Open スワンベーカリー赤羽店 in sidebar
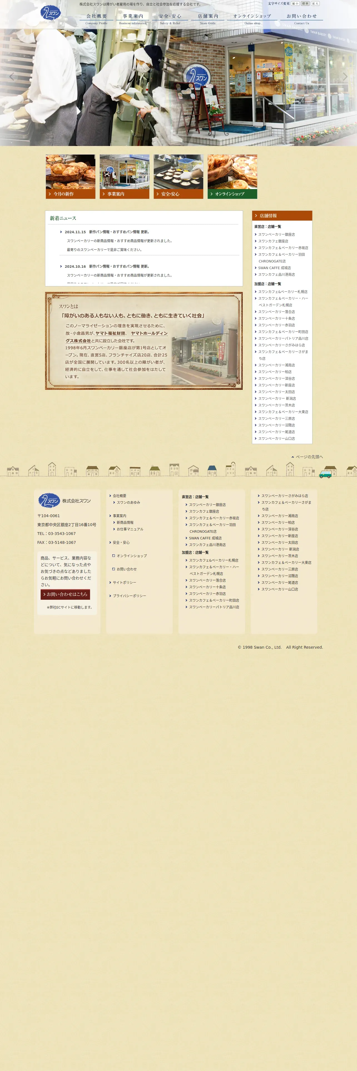Viewport: 357px width, 1071px height. click(276, 325)
